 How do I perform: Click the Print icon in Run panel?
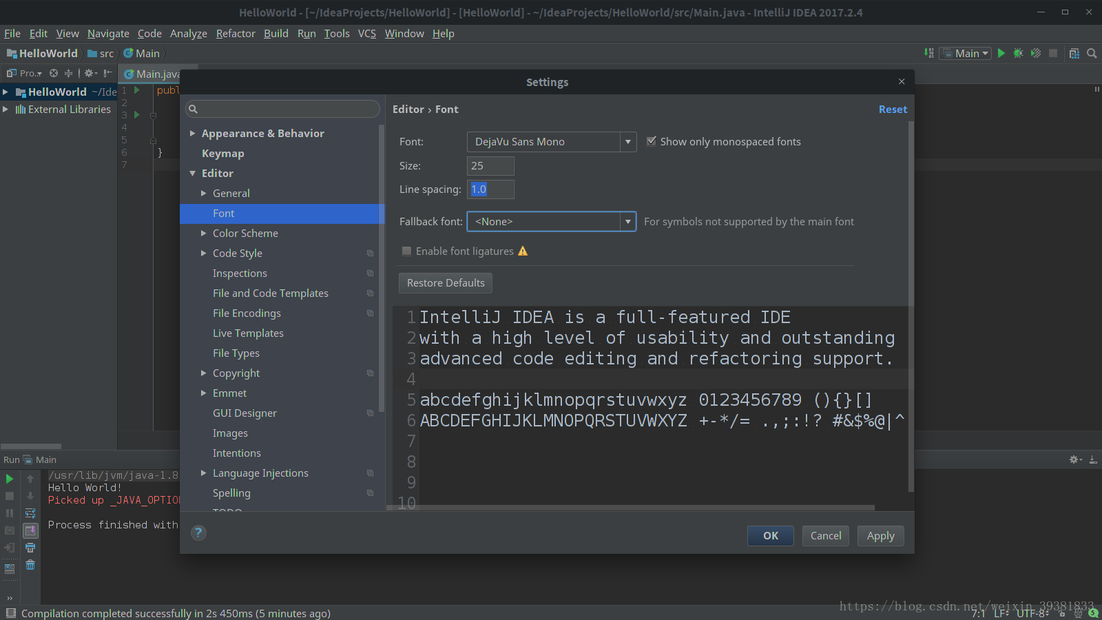point(30,548)
